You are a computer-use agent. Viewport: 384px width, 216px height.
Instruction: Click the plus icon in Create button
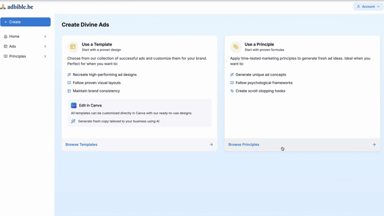click(x=5, y=22)
